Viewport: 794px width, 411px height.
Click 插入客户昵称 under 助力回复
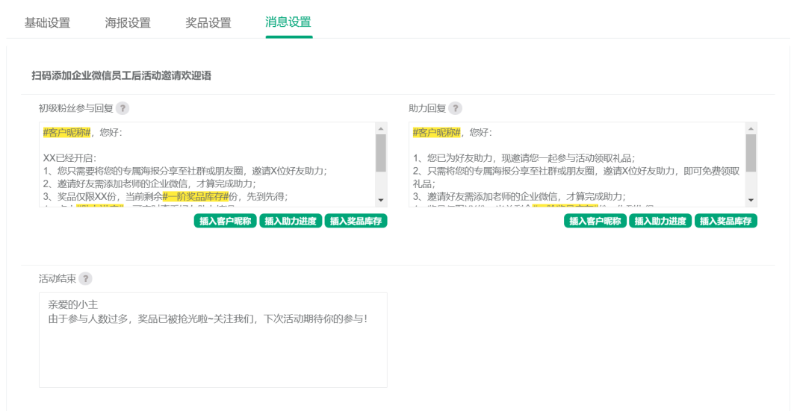point(595,221)
